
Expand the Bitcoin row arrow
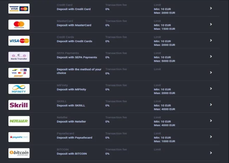click(211, 153)
